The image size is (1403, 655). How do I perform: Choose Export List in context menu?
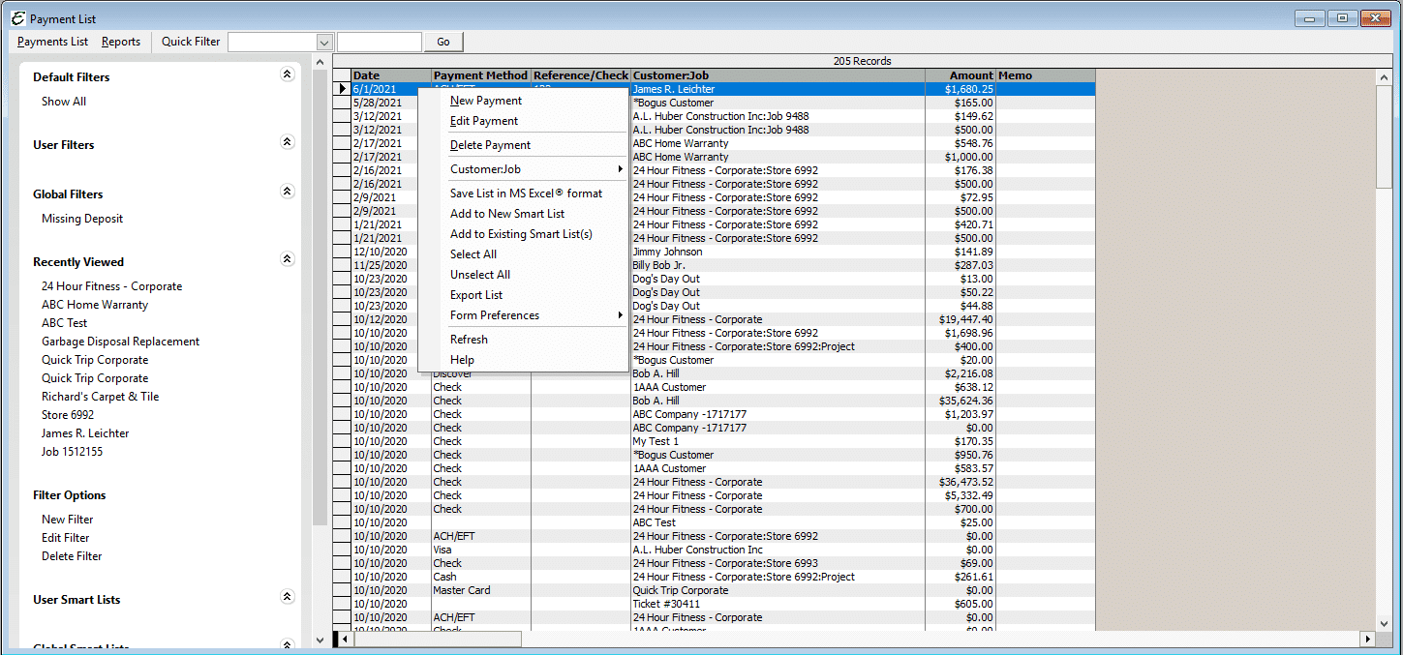[523, 295]
